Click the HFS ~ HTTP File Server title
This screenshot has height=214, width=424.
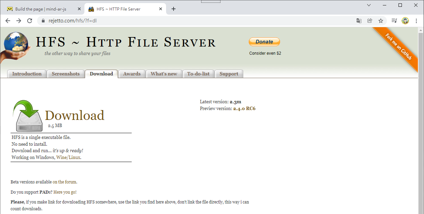[126, 42]
